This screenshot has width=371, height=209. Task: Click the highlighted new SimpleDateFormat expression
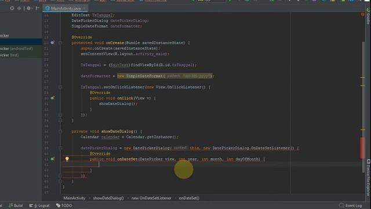[x=165, y=76]
